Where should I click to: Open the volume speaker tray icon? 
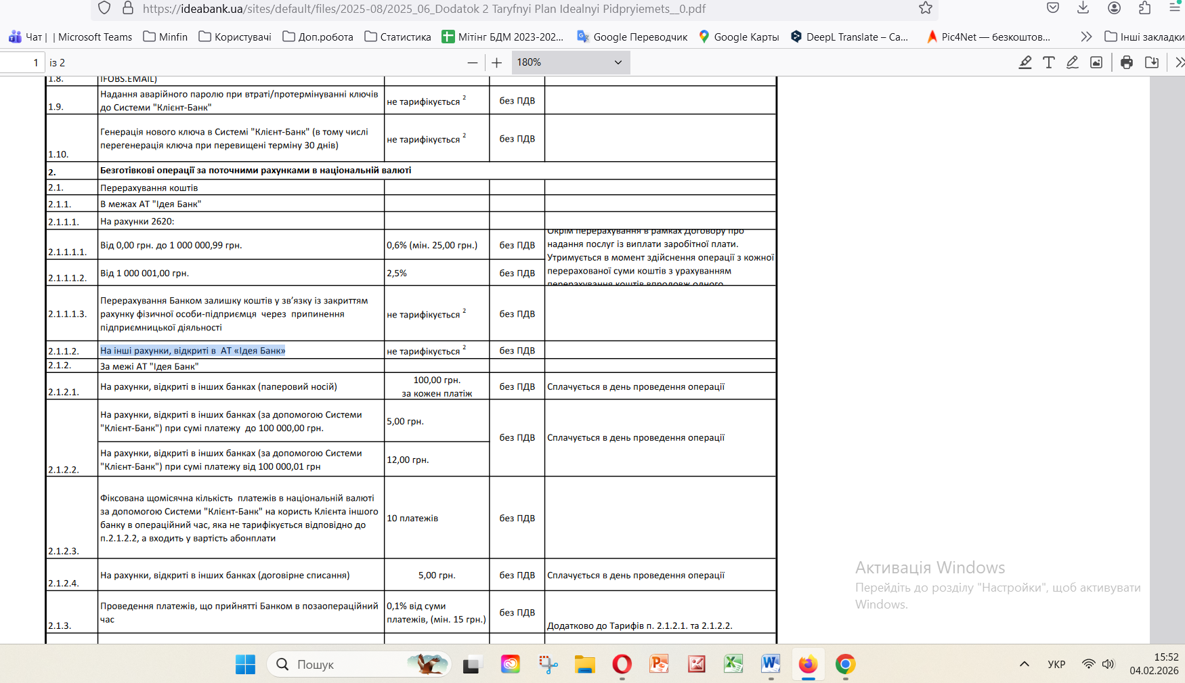1108,664
